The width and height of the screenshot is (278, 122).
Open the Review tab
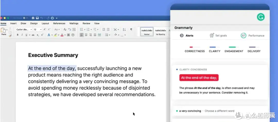[x=86, y=23]
